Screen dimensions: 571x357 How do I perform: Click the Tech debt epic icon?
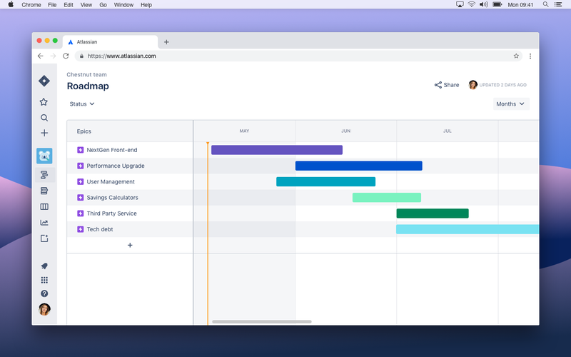pyautogui.click(x=81, y=229)
